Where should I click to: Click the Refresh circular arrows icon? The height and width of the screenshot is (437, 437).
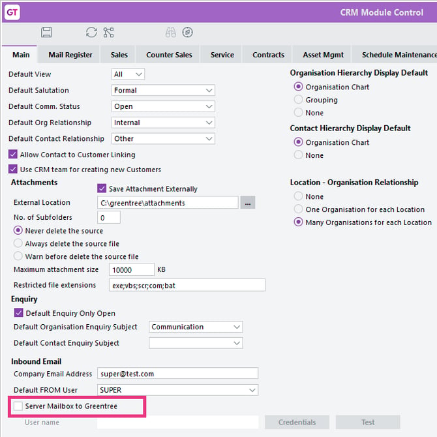(x=91, y=33)
